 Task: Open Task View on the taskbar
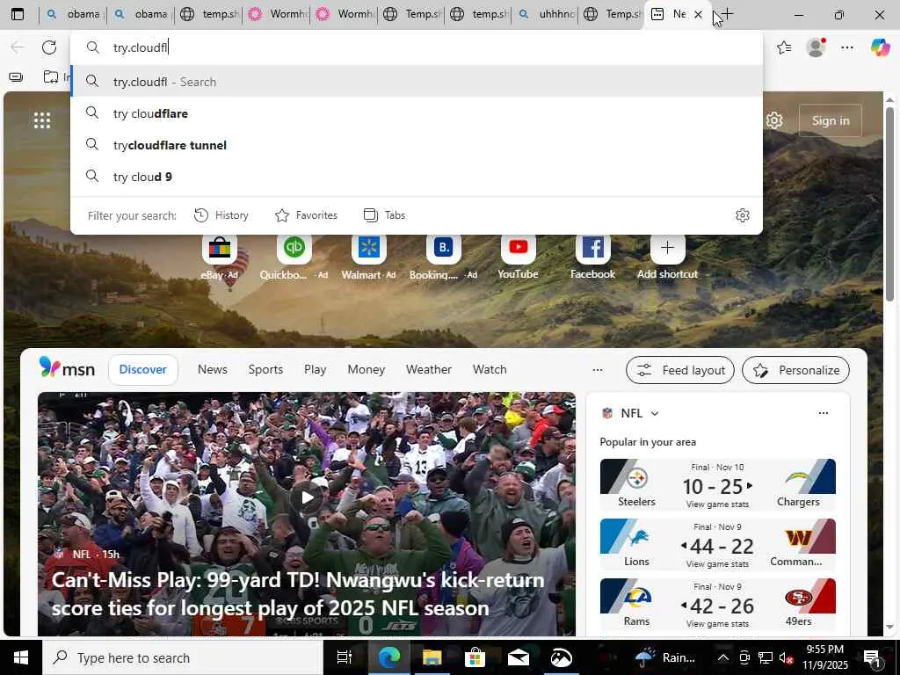pos(344,657)
